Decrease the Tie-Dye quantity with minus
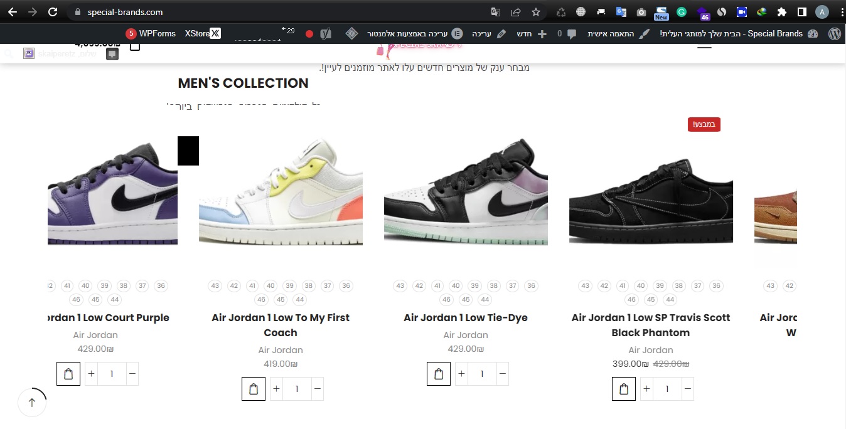The height and width of the screenshot is (429, 846). pos(502,374)
